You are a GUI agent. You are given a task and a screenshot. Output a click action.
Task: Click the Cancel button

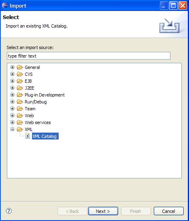point(169,211)
